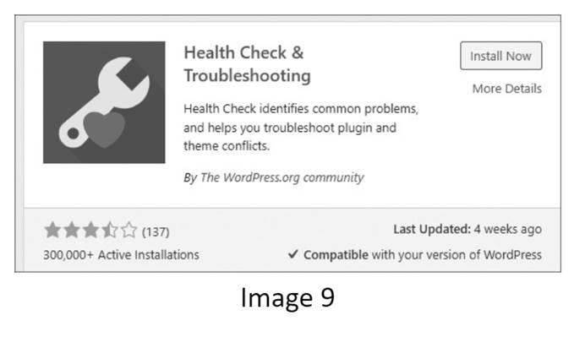
Task: Click the Install Now button
Action: [500, 56]
